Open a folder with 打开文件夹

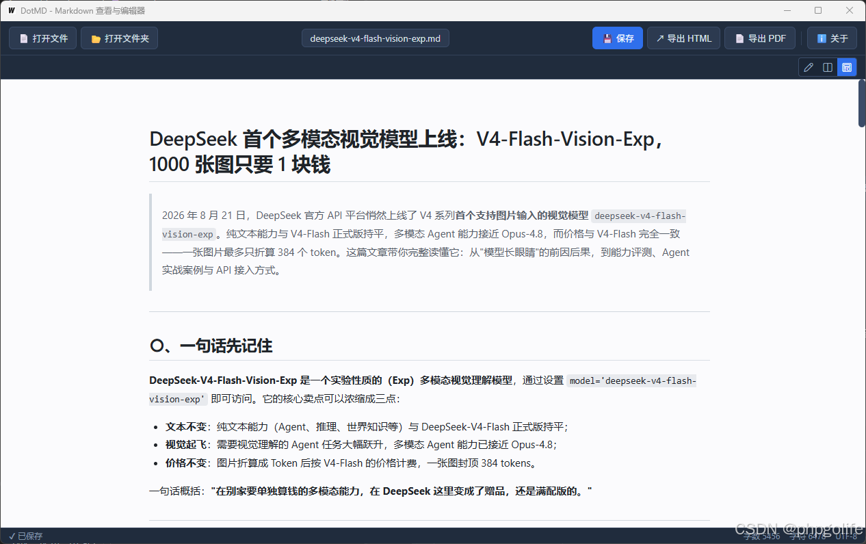point(120,38)
